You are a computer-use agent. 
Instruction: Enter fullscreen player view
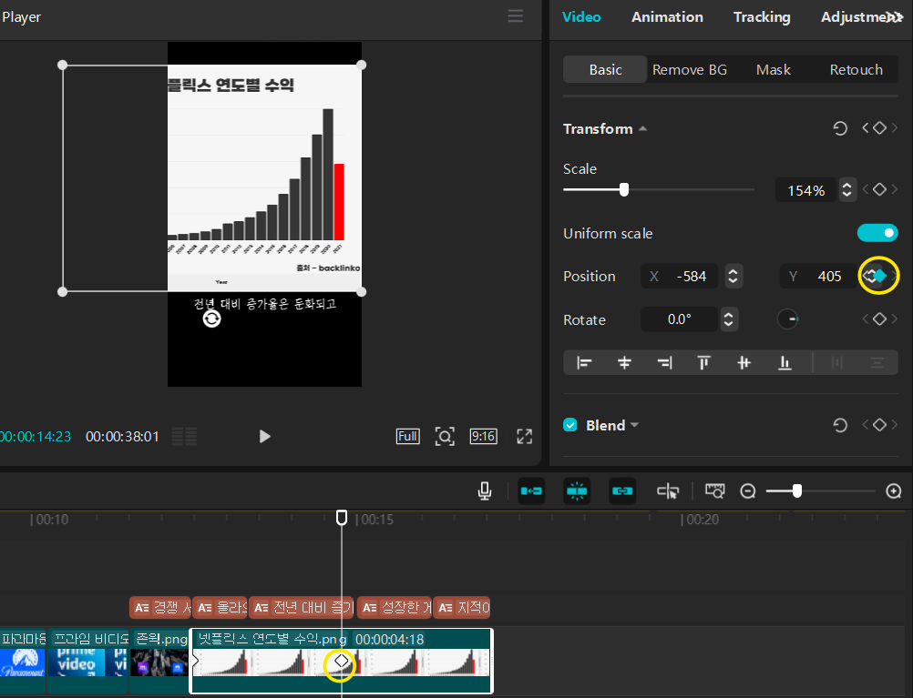(525, 436)
